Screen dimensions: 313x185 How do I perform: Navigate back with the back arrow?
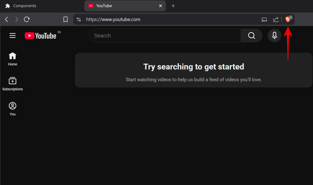7,19
